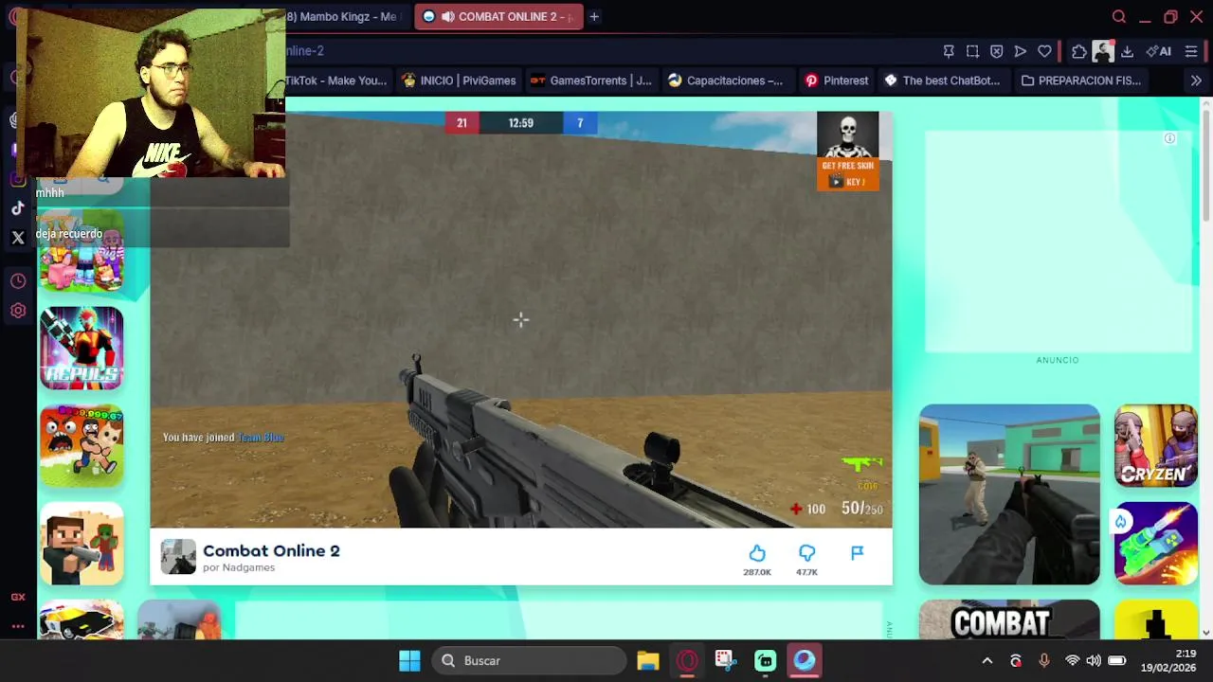Open the Opera GX taskbar icon

click(687, 660)
